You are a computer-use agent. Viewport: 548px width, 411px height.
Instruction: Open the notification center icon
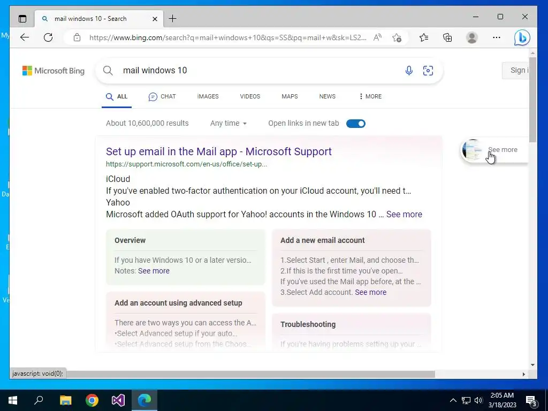pos(531,401)
